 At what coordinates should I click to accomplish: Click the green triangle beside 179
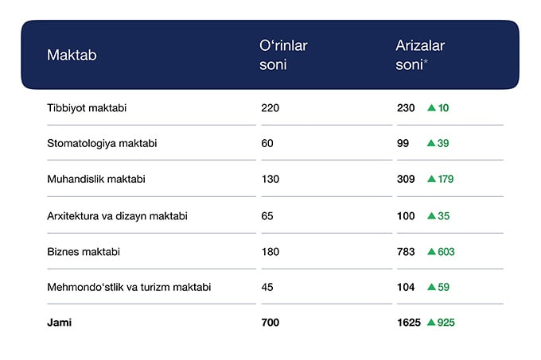click(x=431, y=179)
